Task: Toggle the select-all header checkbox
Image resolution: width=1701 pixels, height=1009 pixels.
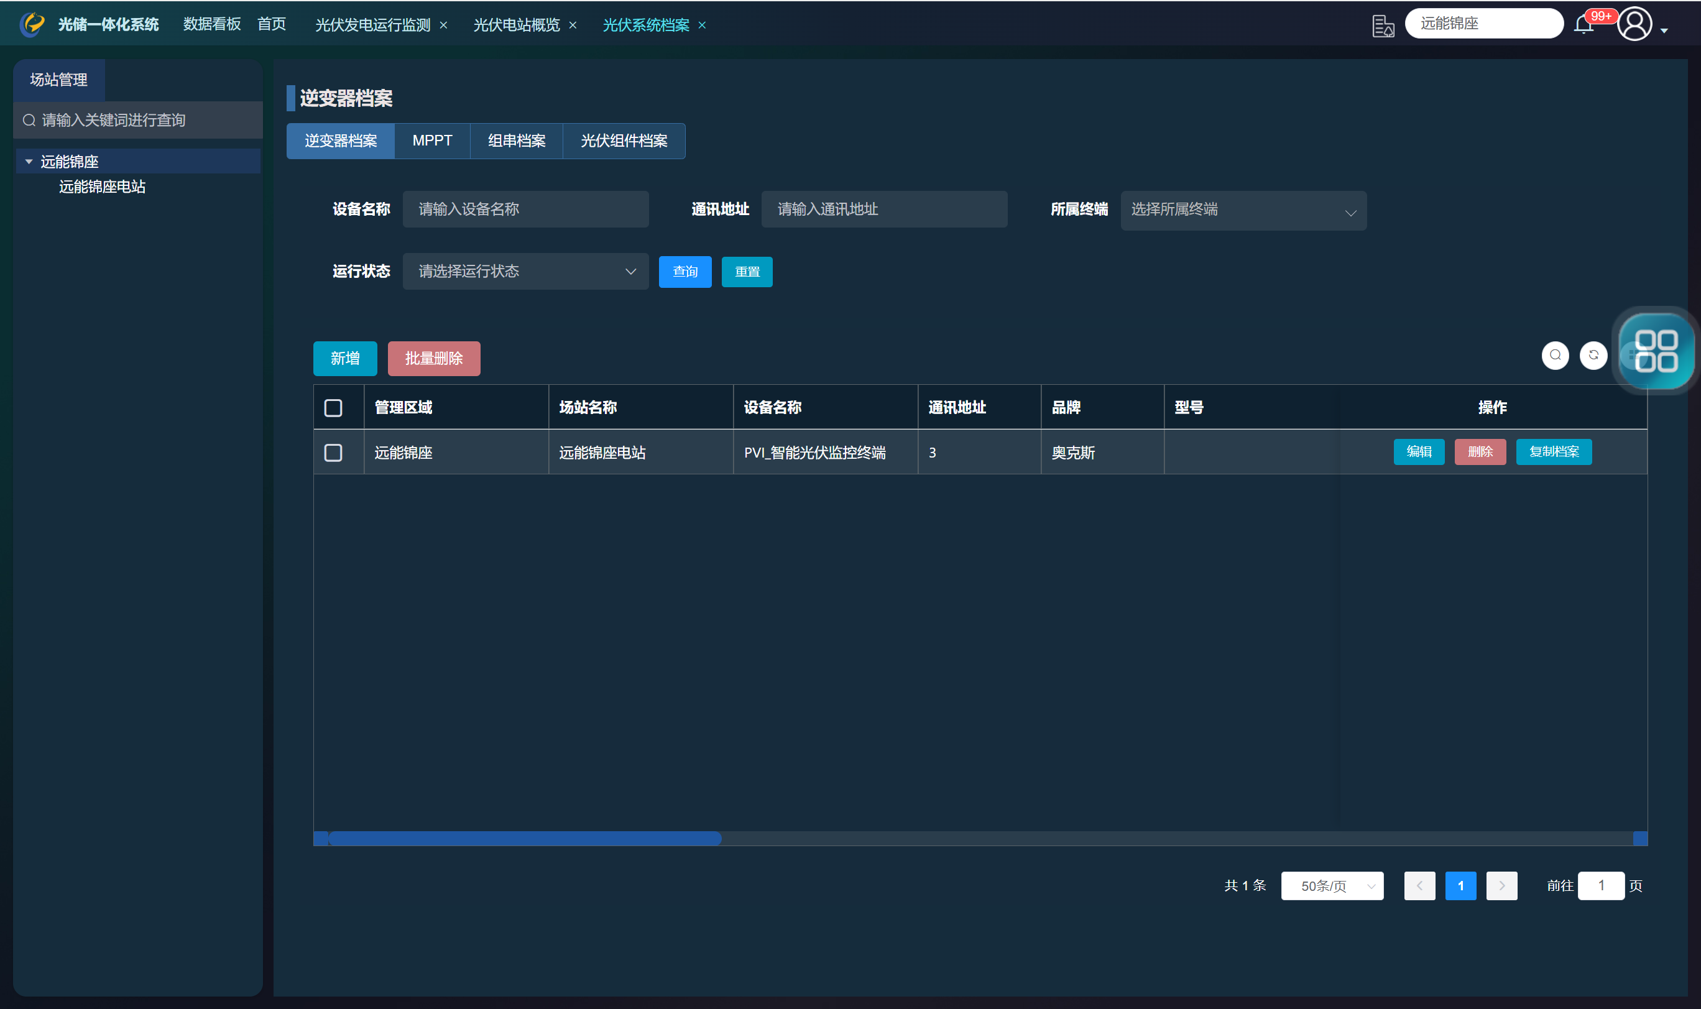Action: (333, 408)
